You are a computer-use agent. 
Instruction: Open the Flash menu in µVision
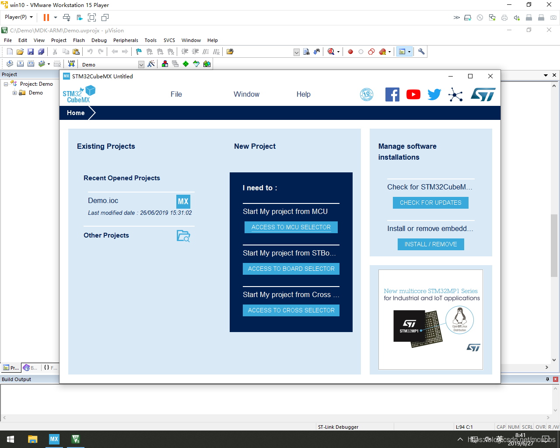[79, 40]
